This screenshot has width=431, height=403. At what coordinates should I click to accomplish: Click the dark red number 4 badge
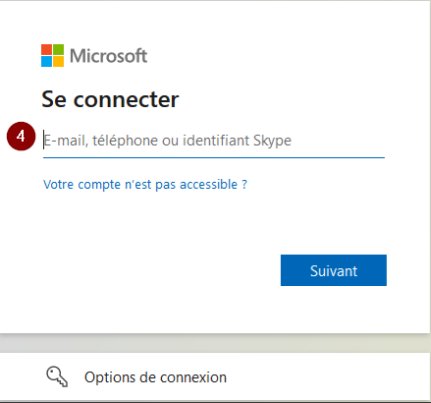[x=21, y=137]
